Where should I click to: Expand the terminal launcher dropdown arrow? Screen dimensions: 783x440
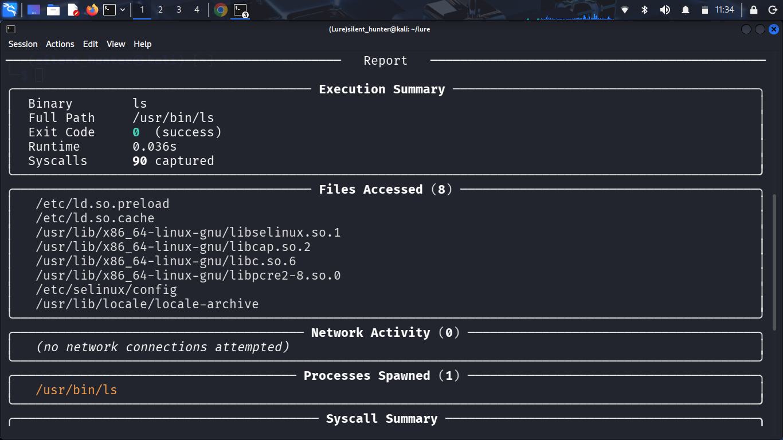coord(123,10)
